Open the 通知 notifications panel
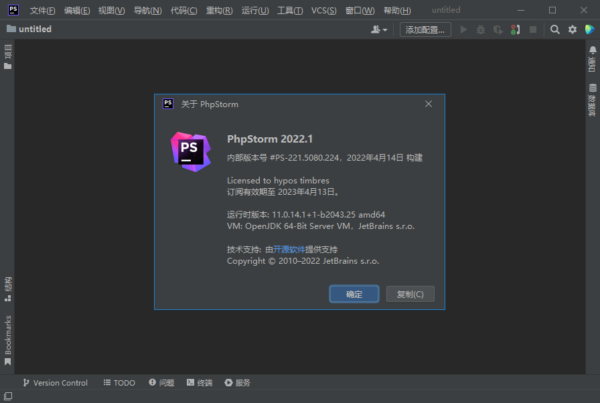The width and height of the screenshot is (600, 403). [592, 61]
